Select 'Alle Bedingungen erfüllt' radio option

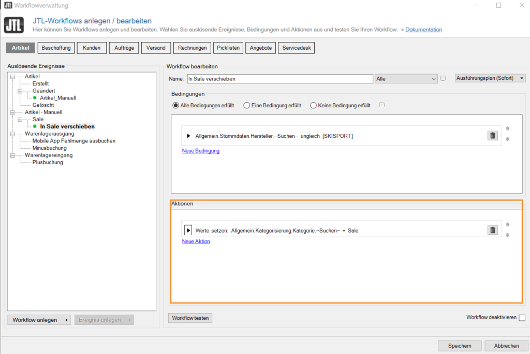(176, 105)
